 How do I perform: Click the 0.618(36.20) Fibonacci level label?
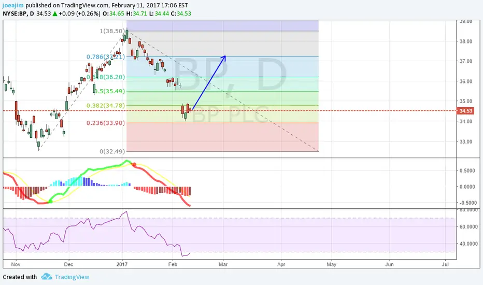[106, 77]
